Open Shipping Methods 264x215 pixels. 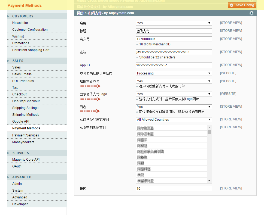point(26,114)
